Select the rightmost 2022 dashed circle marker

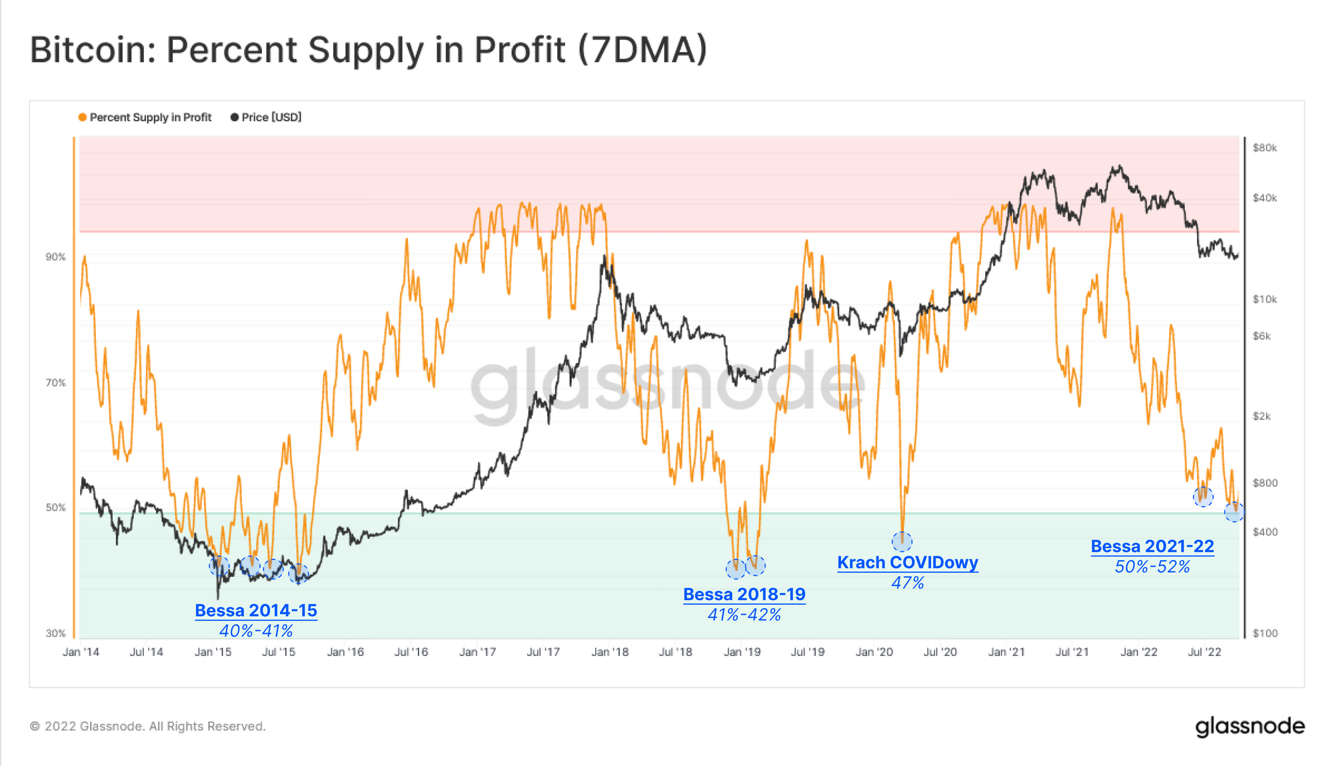(x=1234, y=512)
